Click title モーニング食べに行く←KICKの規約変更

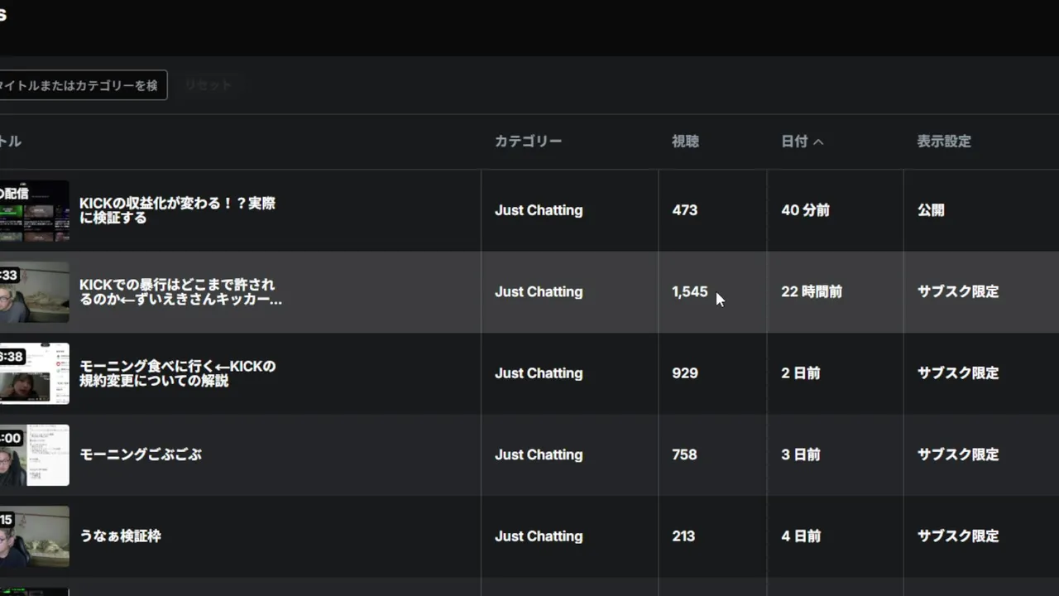click(177, 373)
